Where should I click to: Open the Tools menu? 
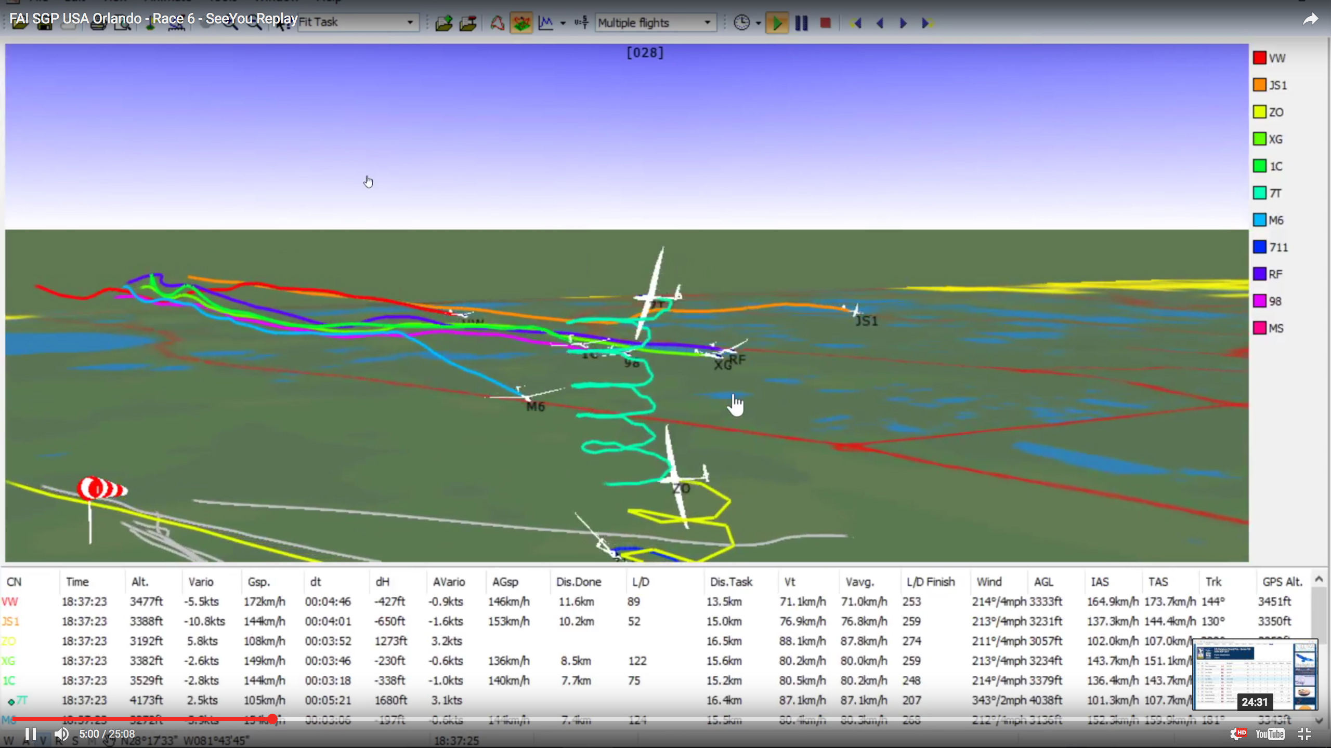tap(224, 2)
